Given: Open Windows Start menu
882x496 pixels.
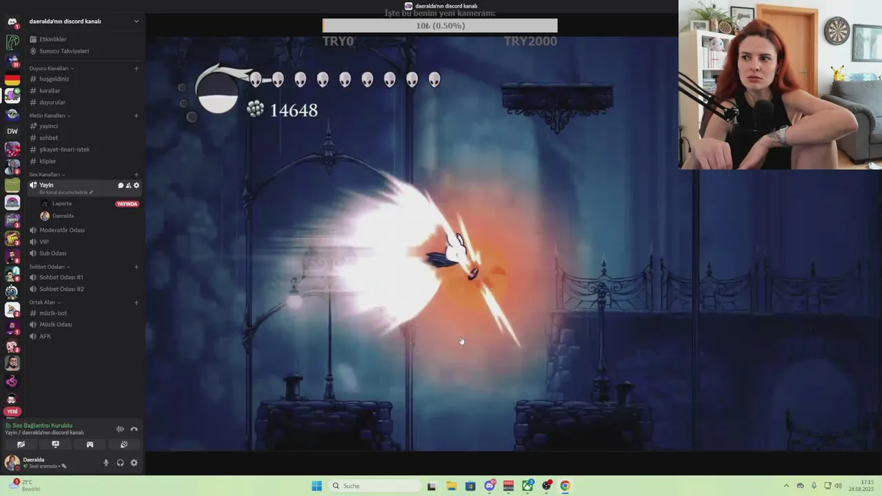Looking at the screenshot, I should [x=316, y=486].
